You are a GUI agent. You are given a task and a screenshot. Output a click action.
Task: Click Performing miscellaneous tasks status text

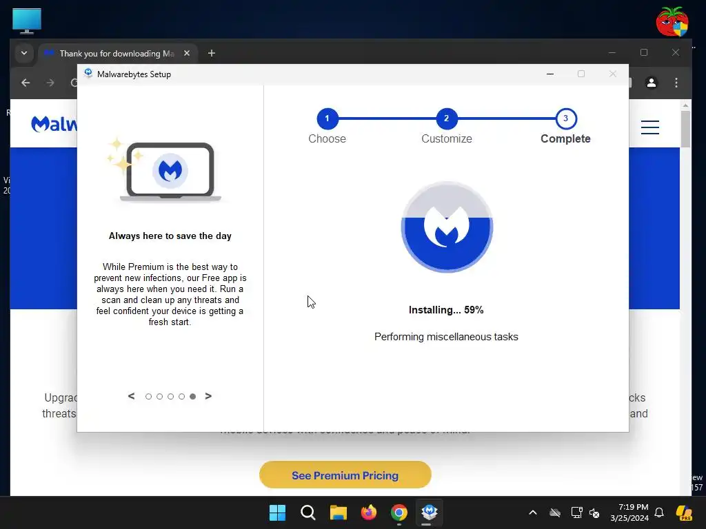click(446, 337)
